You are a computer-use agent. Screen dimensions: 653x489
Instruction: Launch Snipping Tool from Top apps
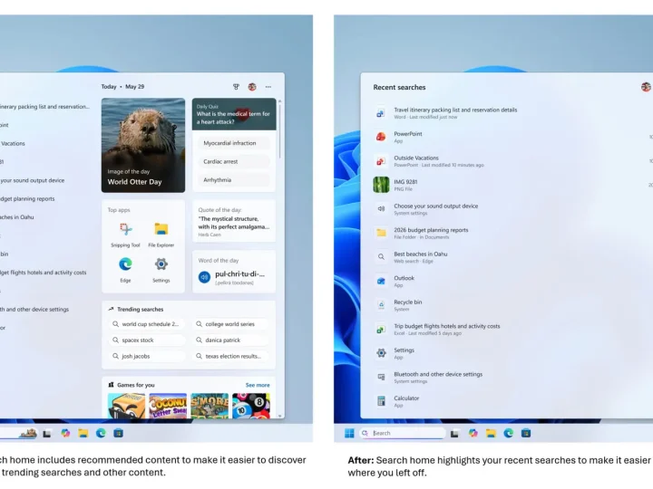coord(125,235)
